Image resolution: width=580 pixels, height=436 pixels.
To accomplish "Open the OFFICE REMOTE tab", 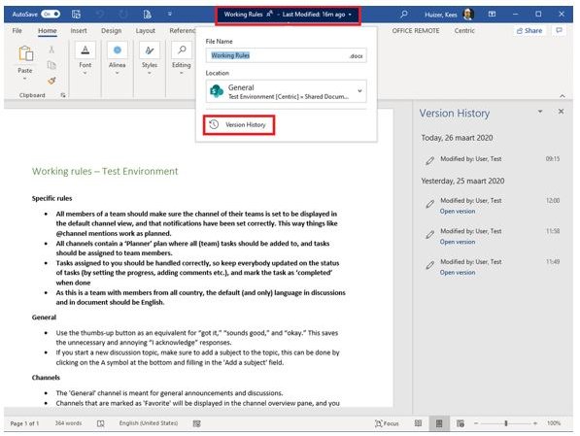I will click(x=416, y=30).
